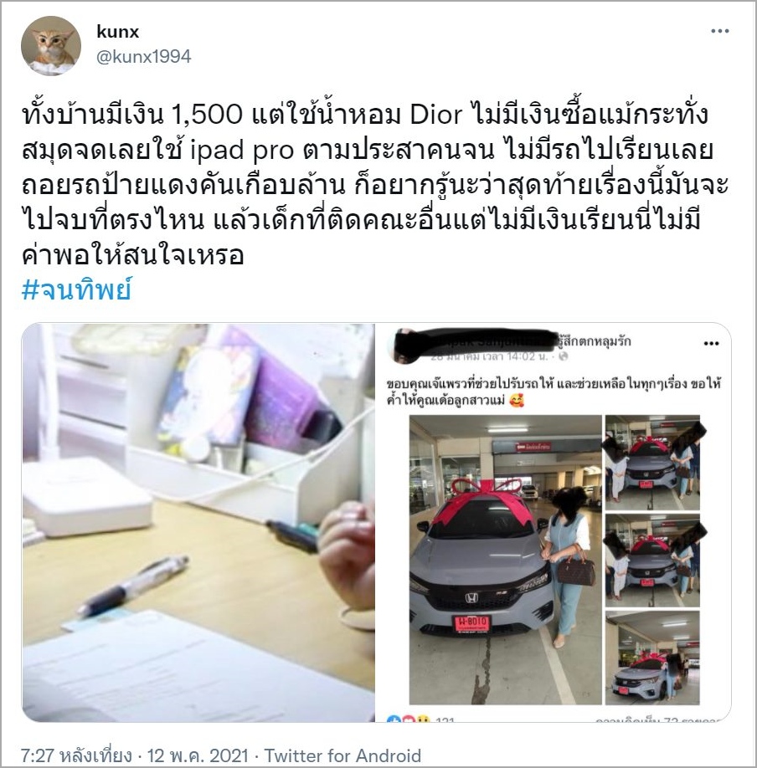Click the 12 พ.ค. 2021 date
The image size is (757, 768).
tap(198, 755)
